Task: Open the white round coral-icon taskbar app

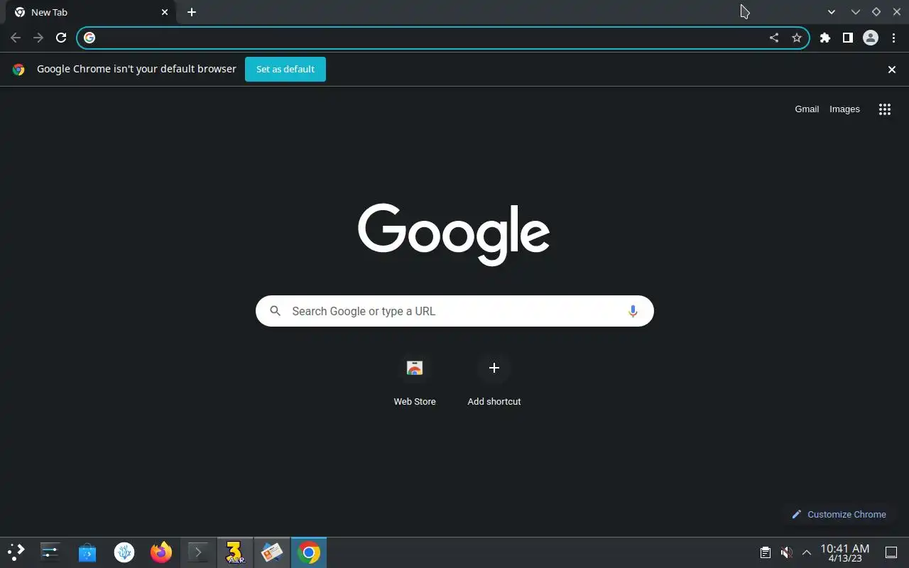Action: click(x=124, y=552)
